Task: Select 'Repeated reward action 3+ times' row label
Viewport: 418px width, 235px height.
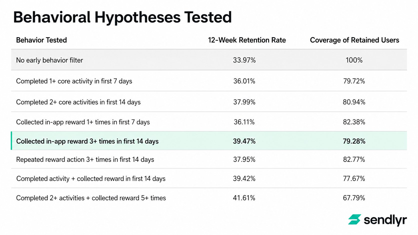Action: click(x=85, y=160)
